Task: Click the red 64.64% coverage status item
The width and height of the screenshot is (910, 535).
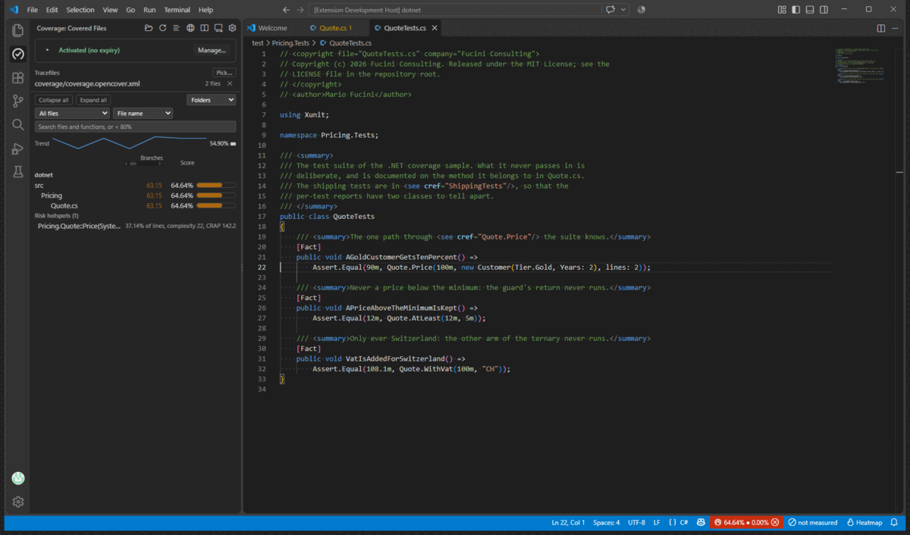Action: (746, 523)
